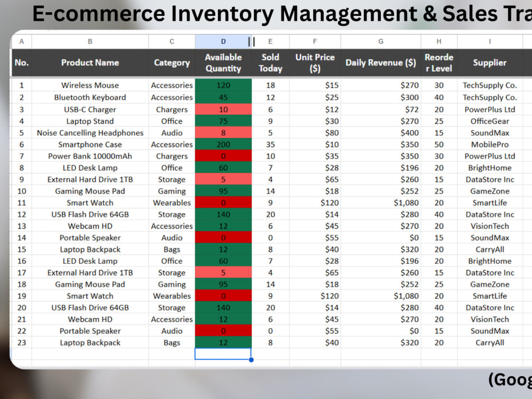Click the 'Daily Revenue ($)' header cell
Viewport: 532px width, 399px height.
pyautogui.click(x=381, y=63)
